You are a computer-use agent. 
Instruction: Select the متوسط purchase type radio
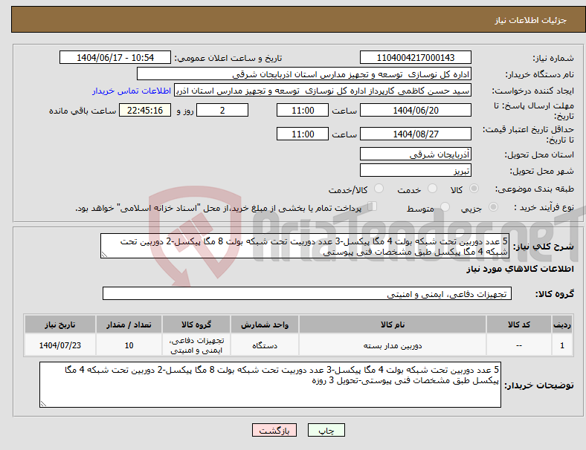point(445,206)
